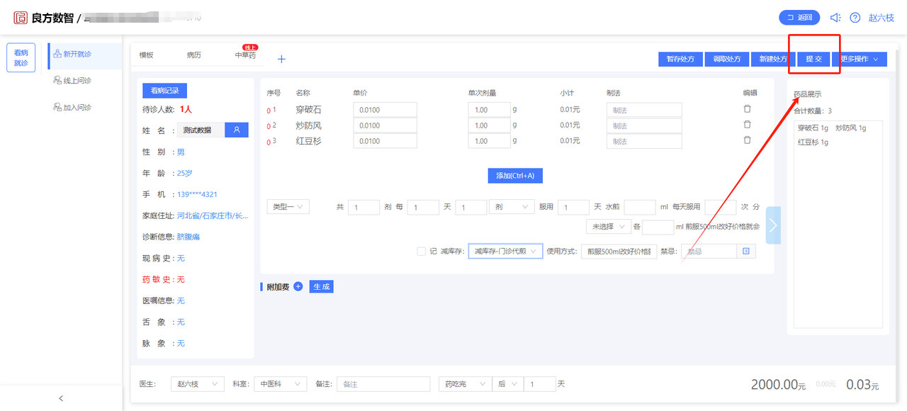Click the patient profile icon beside 测试数据
907x411 pixels.
237,130
